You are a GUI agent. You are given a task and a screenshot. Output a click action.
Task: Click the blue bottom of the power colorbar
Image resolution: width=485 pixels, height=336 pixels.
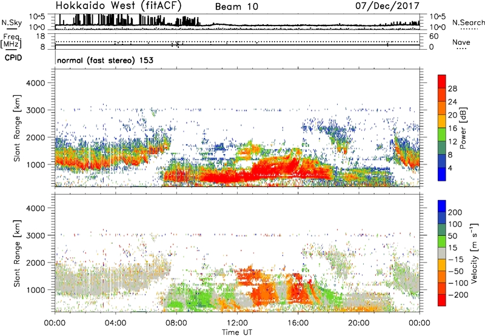coord(442,174)
